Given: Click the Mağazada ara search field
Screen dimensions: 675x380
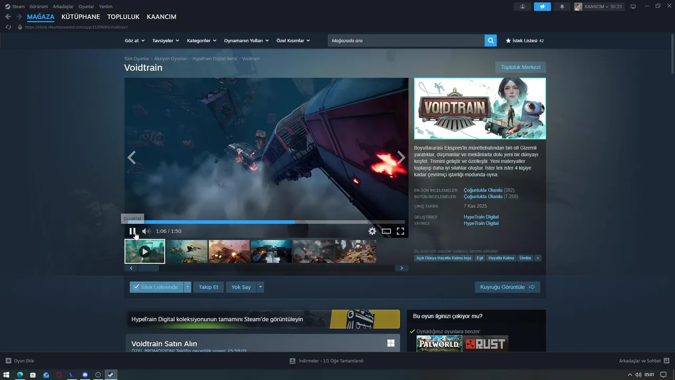Looking at the screenshot, I should tap(406, 41).
